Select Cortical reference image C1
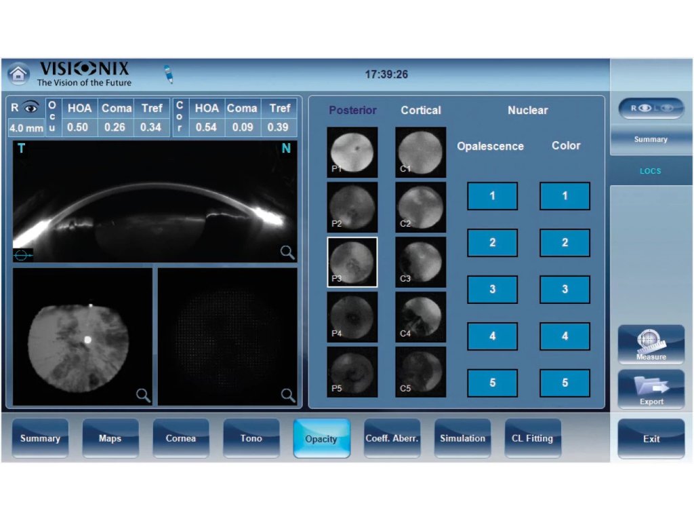 (420, 153)
